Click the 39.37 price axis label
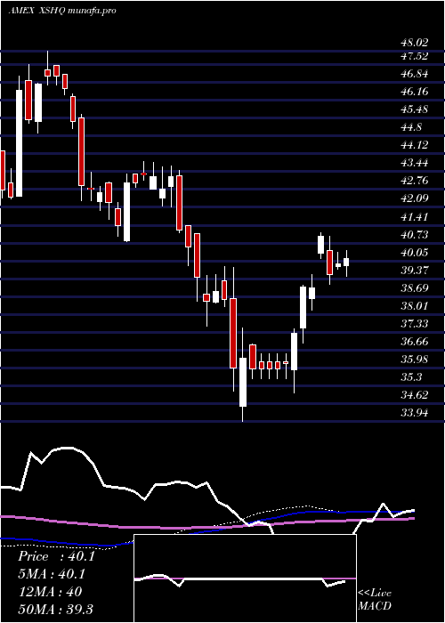Viewport: 445px width, 623px height. (415, 271)
